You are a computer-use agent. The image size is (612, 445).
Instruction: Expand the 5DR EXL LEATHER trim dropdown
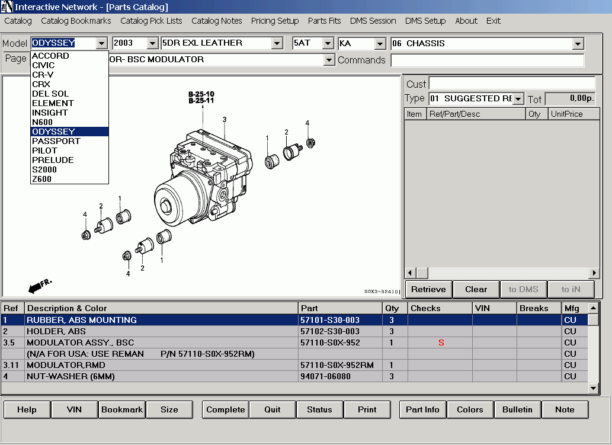coord(277,43)
